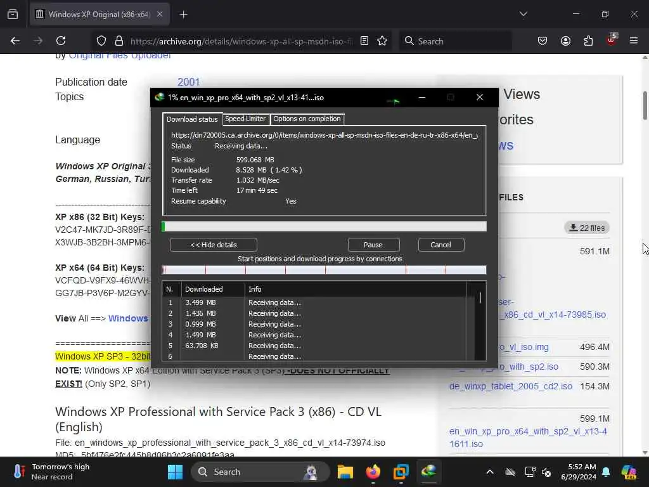The width and height of the screenshot is (649, 487).
Task: Click the Info column header
Action: point(356,289)
